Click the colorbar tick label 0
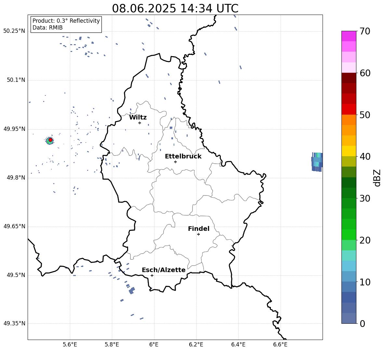This screenshot has height=351, width=385. (x=363, y=323)
